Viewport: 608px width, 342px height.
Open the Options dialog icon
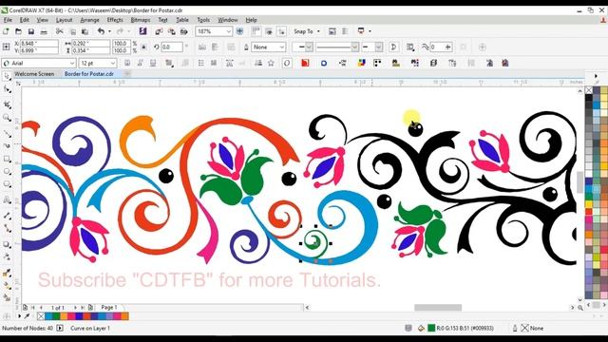pos(345,31)
